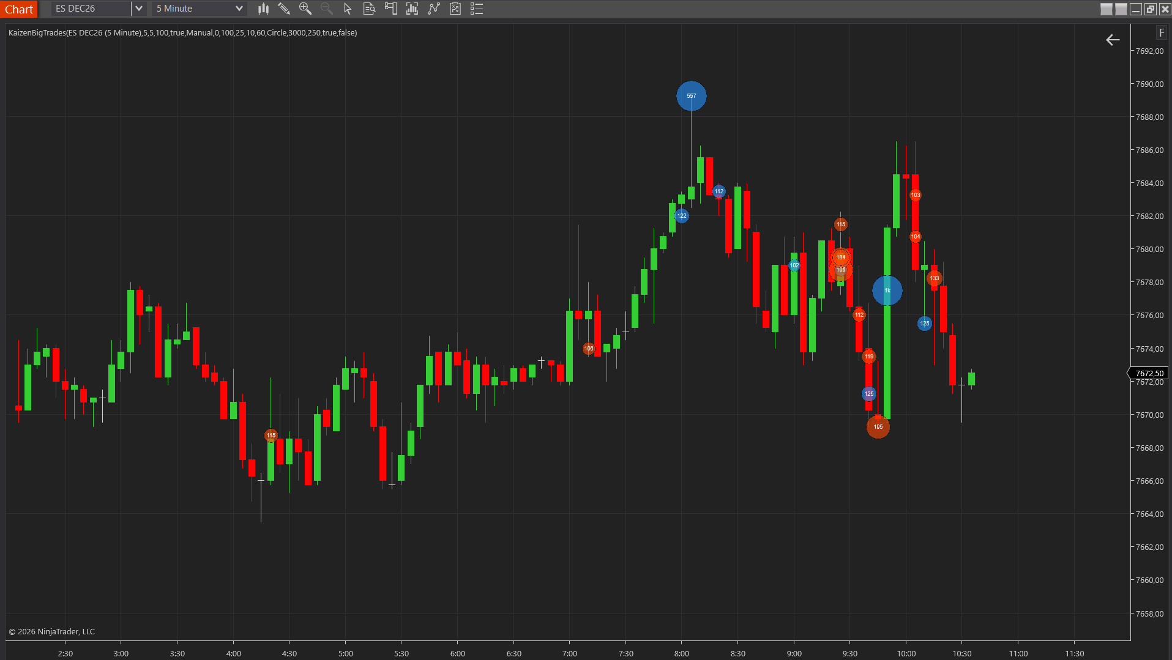Viewport: 1172px width, 660px height.
Task: Click the red 104 trade bubble
Action: [916, 237]
